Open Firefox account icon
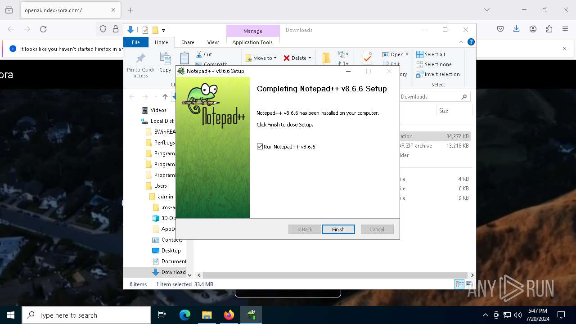 tap(533, 29)
